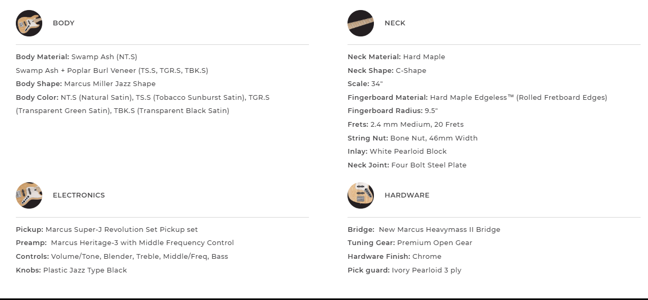Click the Hardware Finish label
The image size is (648, 300).
pos(379,257)
